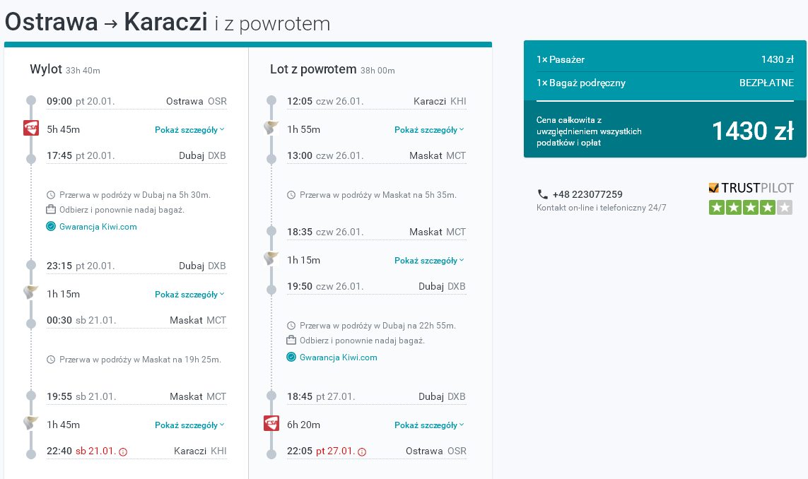Click clock icon for 19h 25m Maskat layover
This screenshot has height=479, width=808.
(50, 360)
